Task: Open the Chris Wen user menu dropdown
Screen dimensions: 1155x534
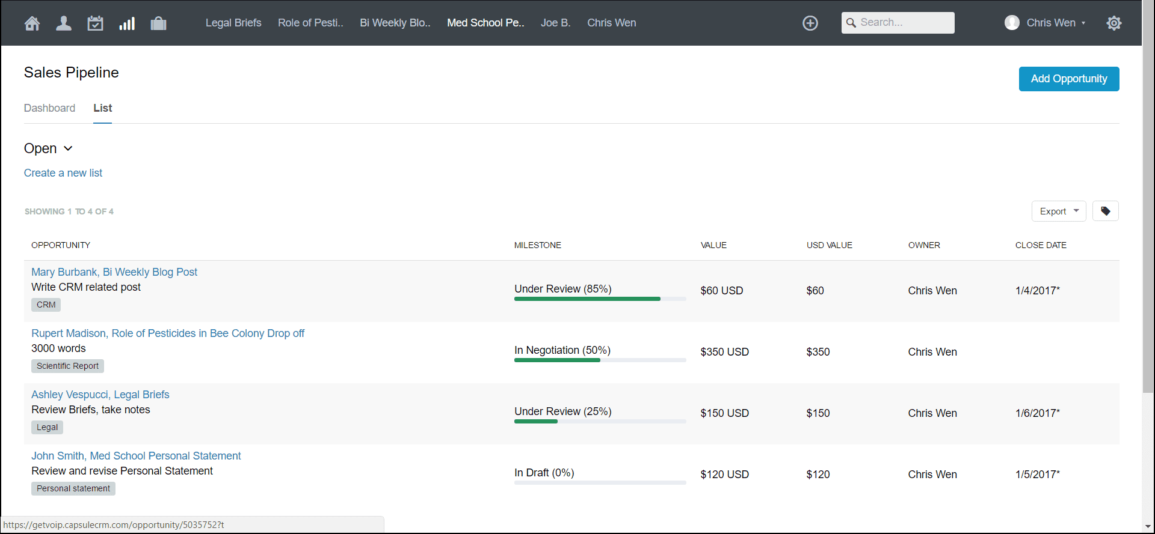Action: 1056,23
